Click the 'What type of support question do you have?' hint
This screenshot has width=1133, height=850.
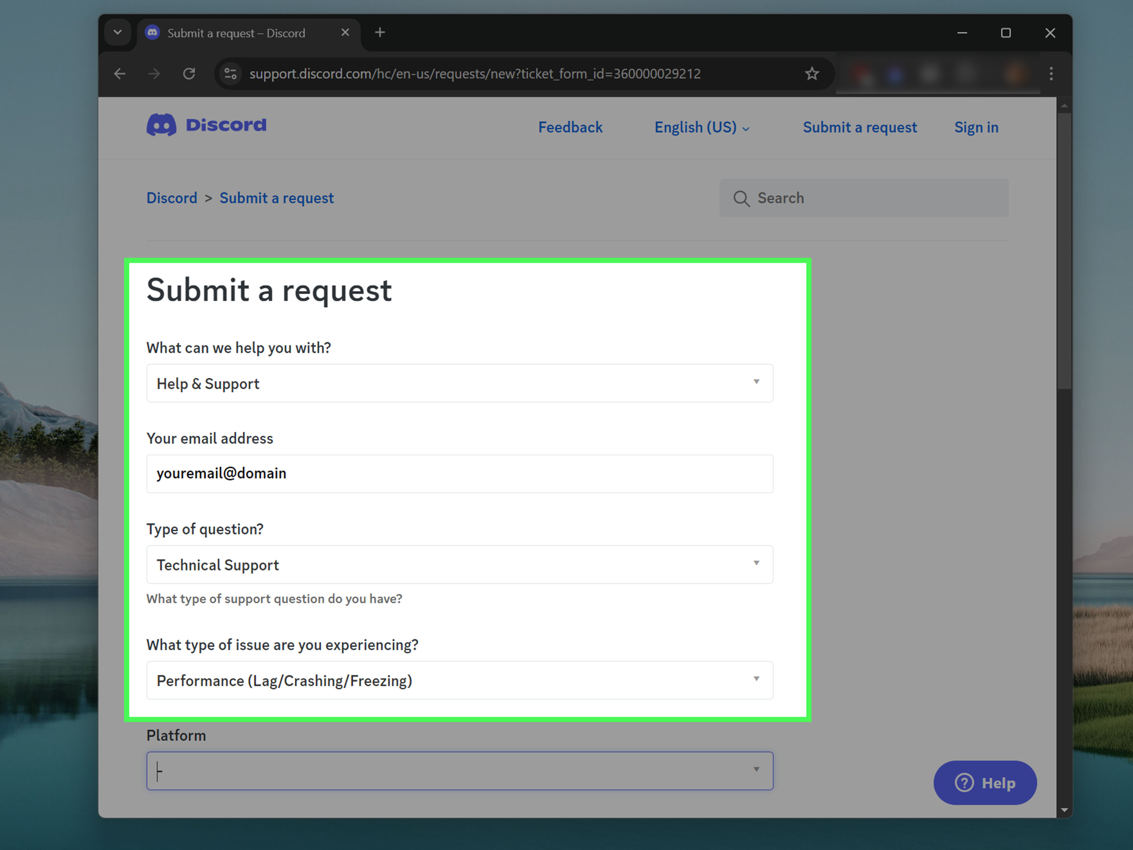(x=274, y=599)
